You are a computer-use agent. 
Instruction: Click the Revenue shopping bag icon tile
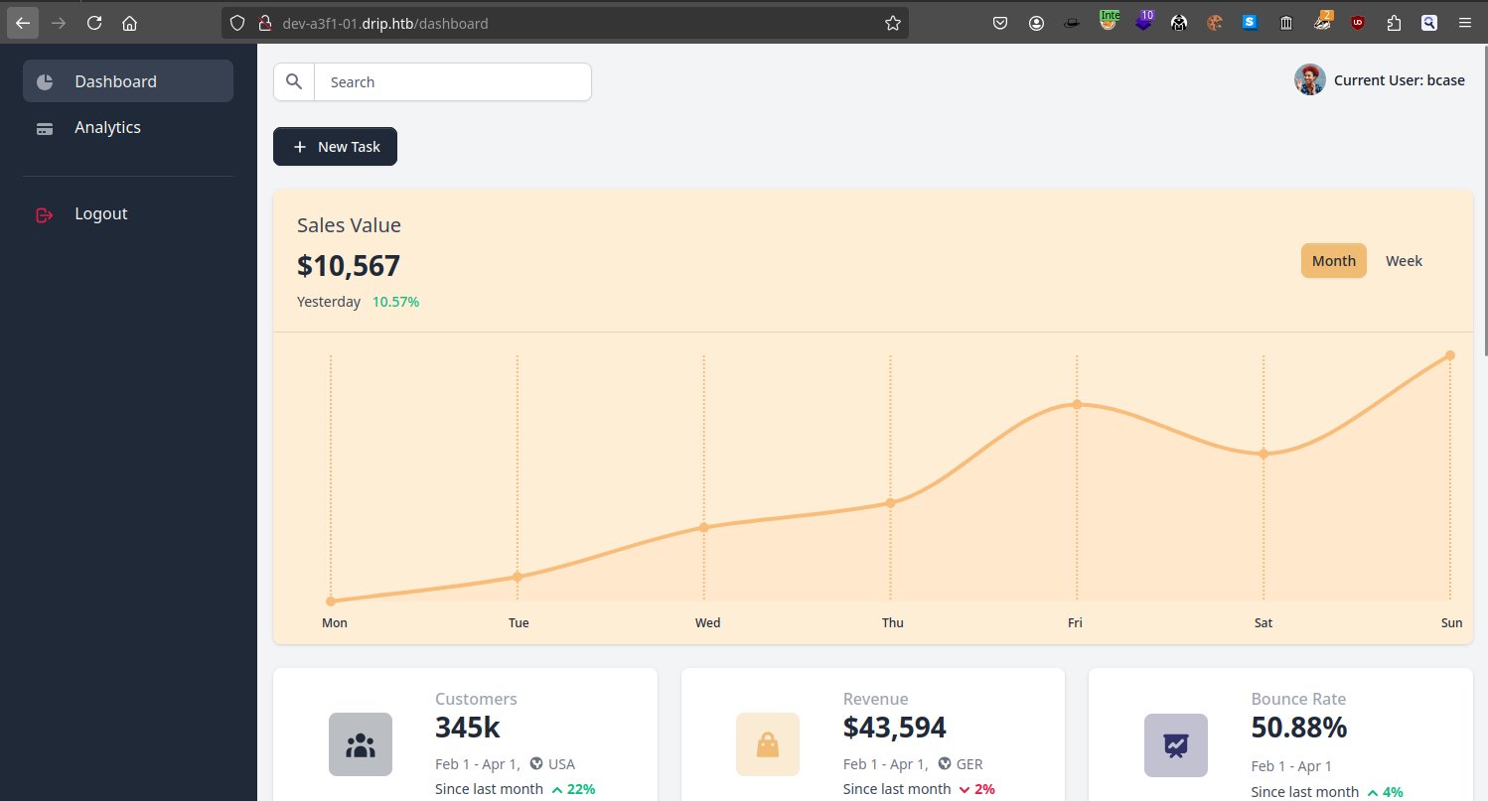click(x=768, y=744)
